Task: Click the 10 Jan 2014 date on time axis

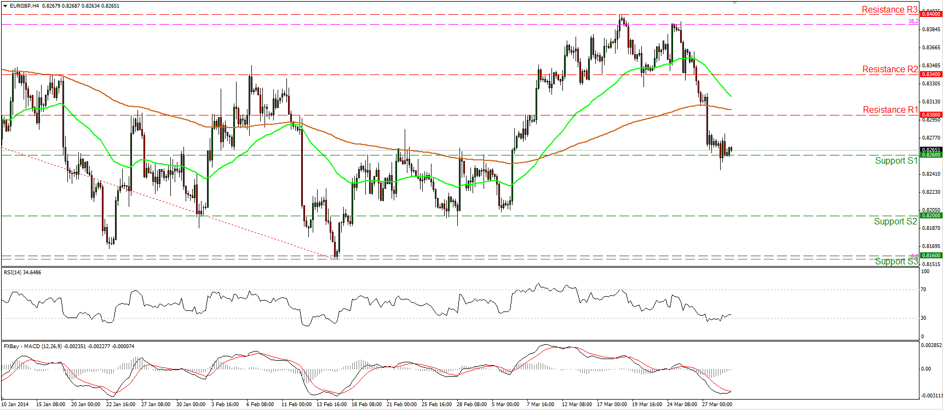Action: (x=15, y=405)
